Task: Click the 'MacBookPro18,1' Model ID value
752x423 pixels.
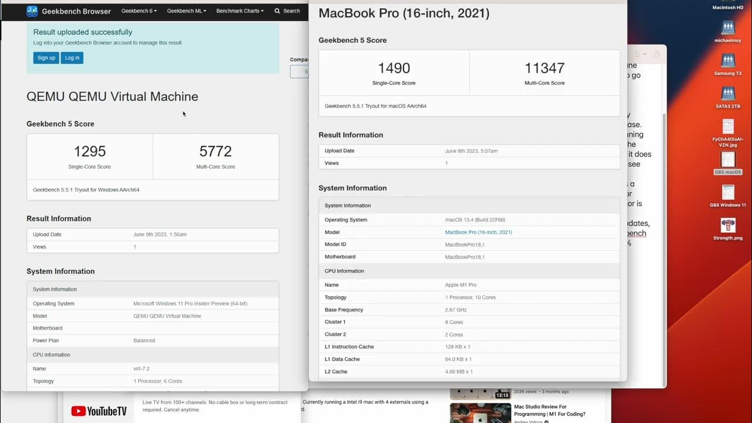Action: pos(465,244)
